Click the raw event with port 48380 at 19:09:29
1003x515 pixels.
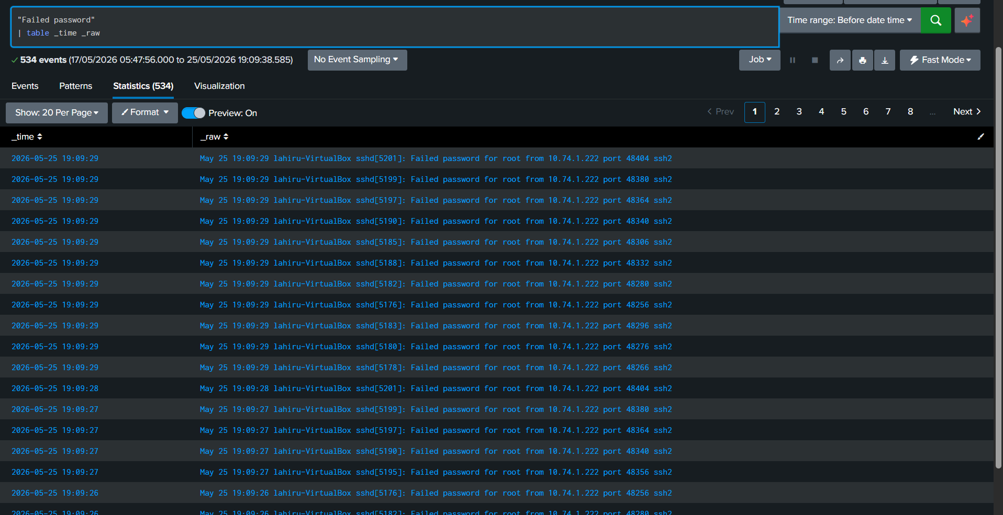(436, 179)
